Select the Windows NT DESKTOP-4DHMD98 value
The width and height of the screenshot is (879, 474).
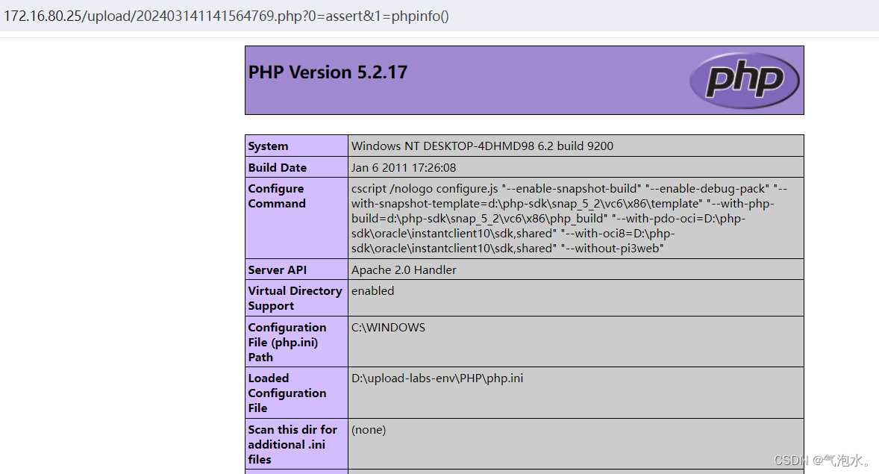[482, 146]
